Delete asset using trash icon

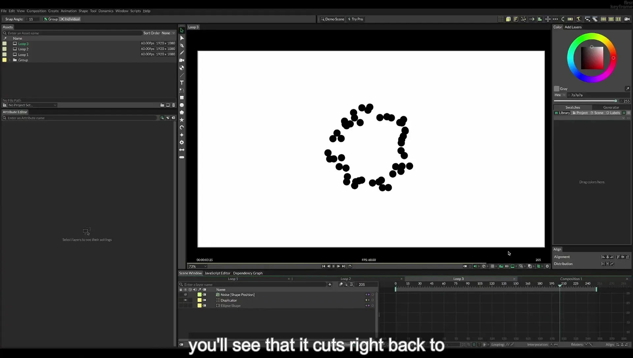174,105
